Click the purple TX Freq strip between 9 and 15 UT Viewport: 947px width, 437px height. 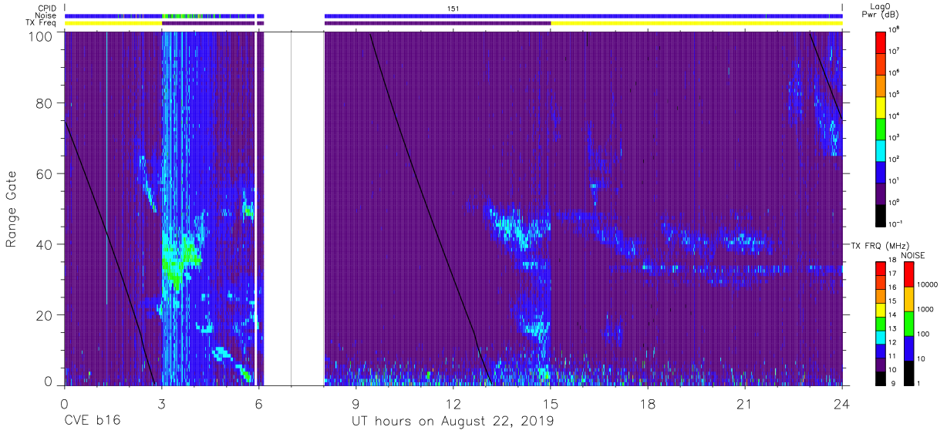[x=437, y=23]
